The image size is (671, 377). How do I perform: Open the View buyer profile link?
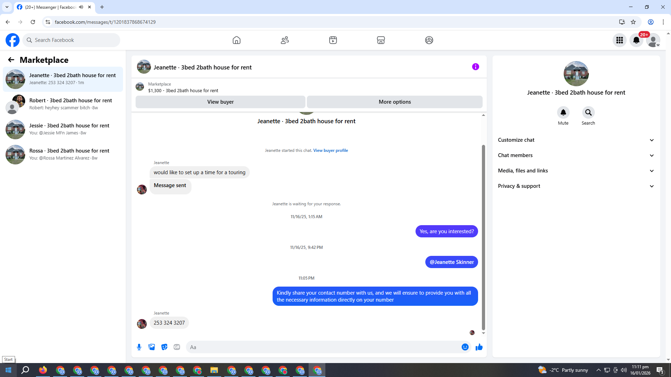pyautogui.click(x=330, y=150)
